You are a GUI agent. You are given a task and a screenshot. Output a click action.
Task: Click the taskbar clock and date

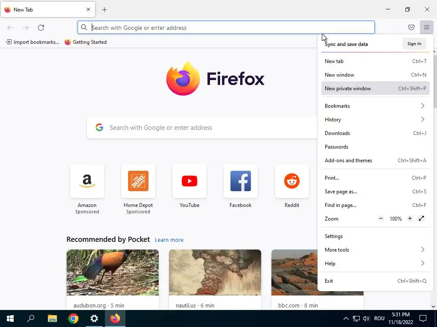pyautogui.click(x=400, y=318)
